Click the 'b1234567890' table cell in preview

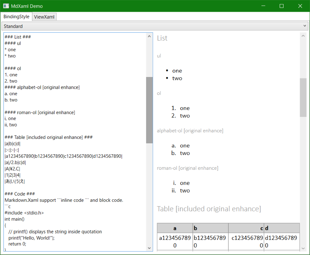pos(210,242)
